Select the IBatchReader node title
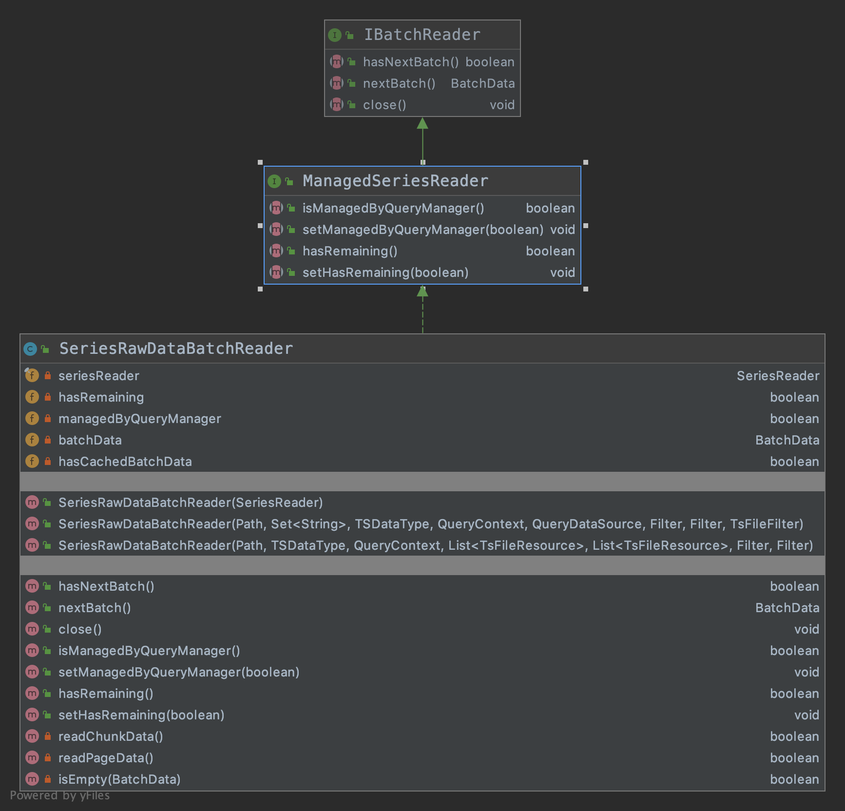This screenshot has width=845, height=811. pos(422,35)
